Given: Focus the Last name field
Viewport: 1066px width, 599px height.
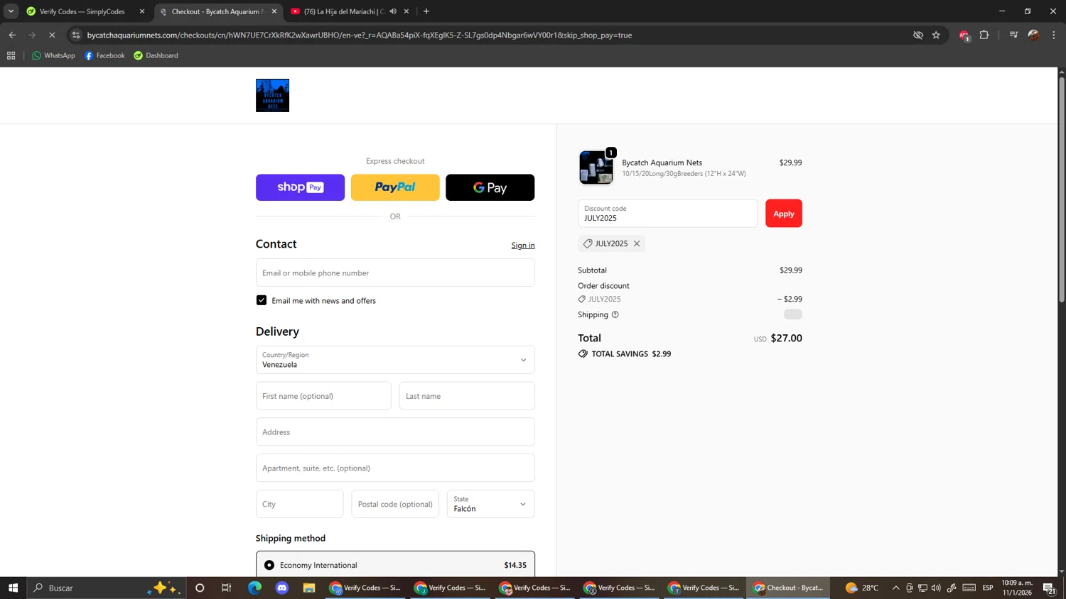Looking at the screenshot, I should point(467,396).
